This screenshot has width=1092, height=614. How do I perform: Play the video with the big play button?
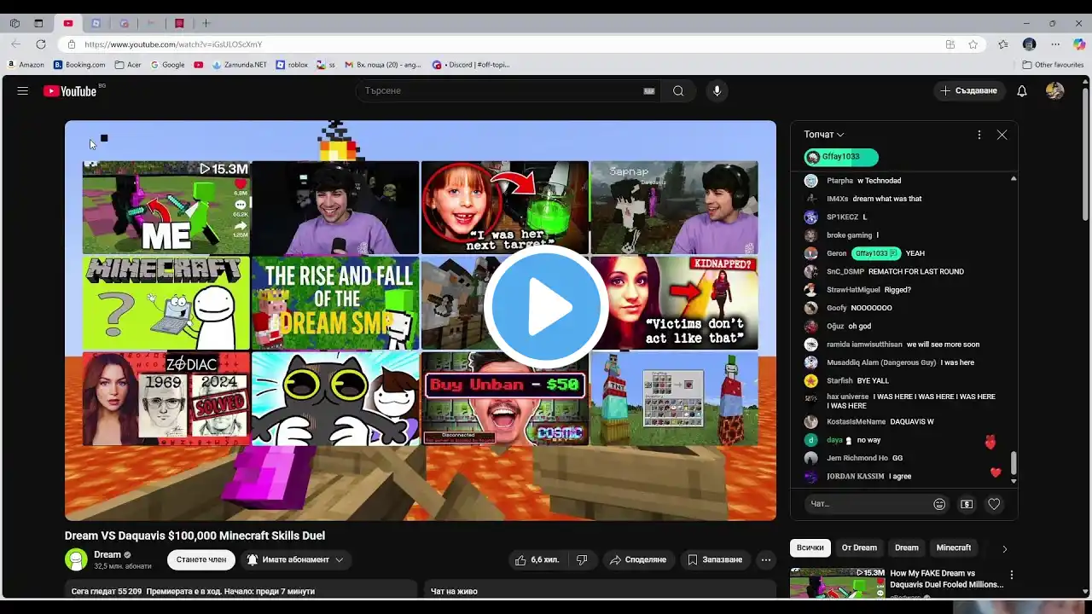[x=546, y=308]
